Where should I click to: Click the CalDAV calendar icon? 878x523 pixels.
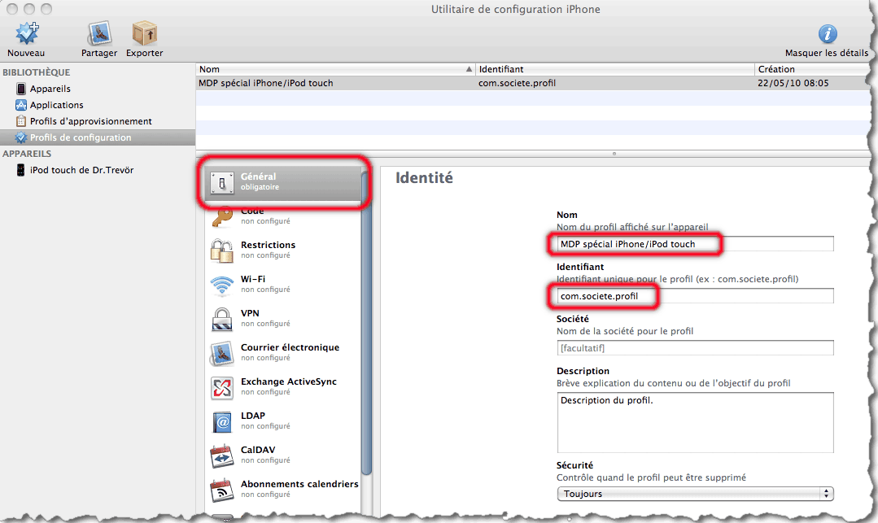tap(222, 456)
